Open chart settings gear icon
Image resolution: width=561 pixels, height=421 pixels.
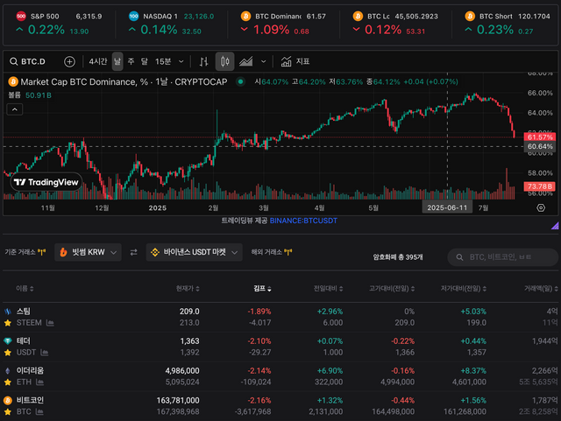click(x=541, y=207)
